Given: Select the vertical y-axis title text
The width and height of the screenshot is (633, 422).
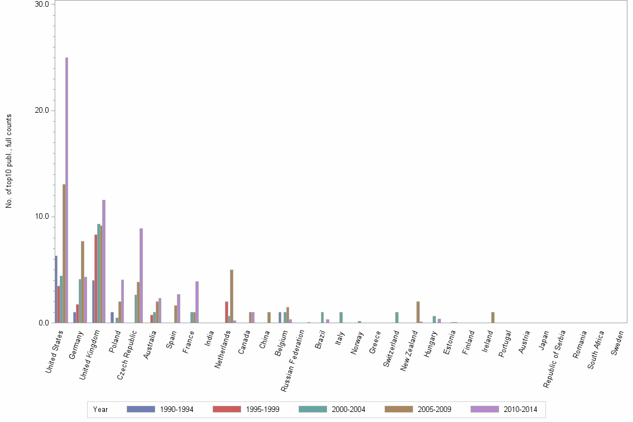Looking at the screenshot, I should (x=8, y=162).
